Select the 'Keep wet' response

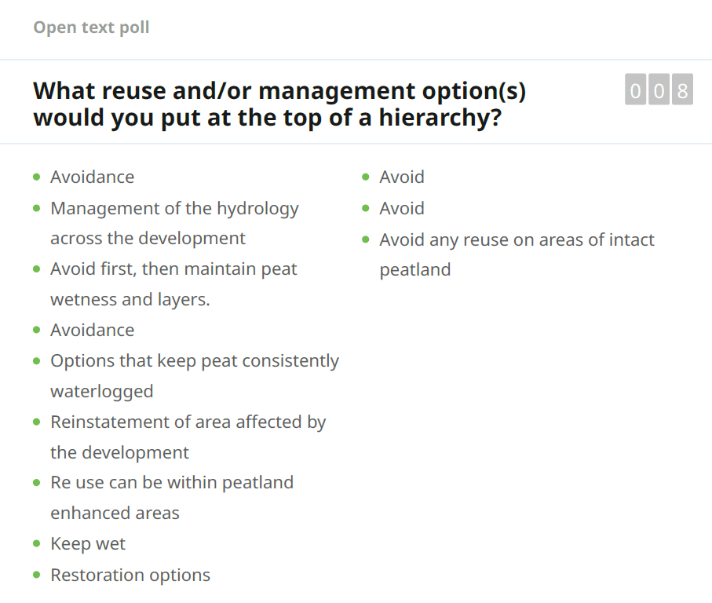tap(88, 544)
